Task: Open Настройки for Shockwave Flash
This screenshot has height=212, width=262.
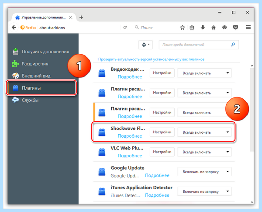Action: pyautogui.click(x=162, y=132)
